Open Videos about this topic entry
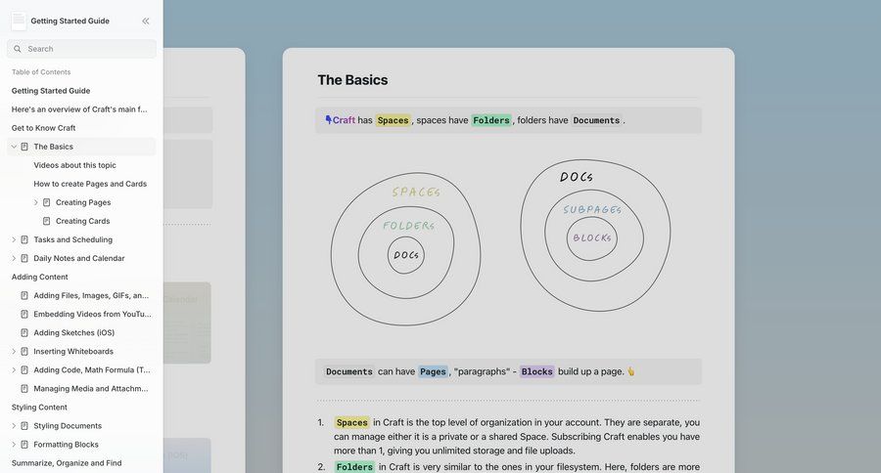 74,165
